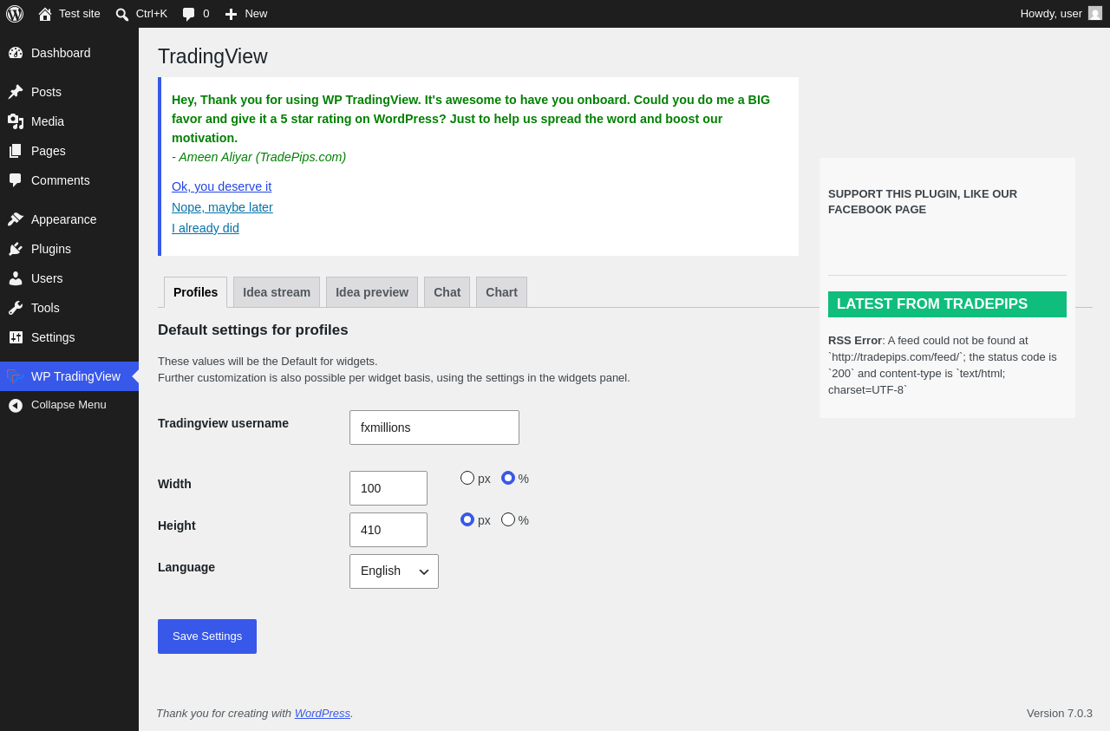
Task: Open Media library icon in sidebar
Action: (x=16, y=121)
